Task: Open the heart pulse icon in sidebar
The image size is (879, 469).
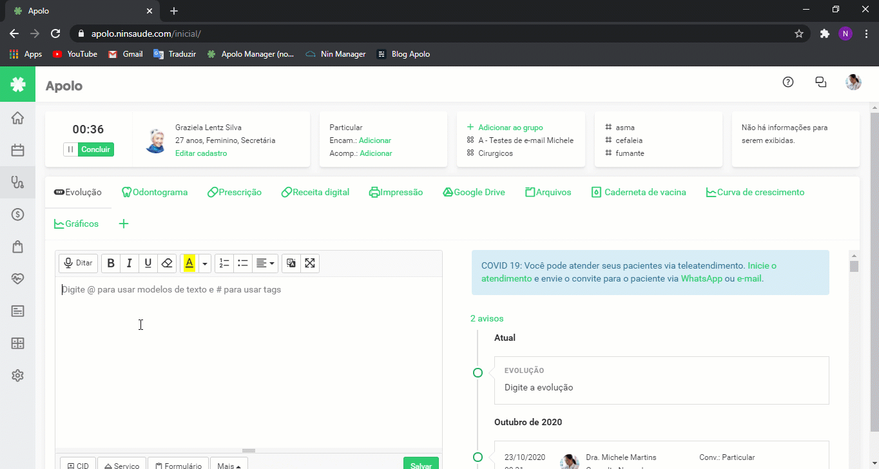Action: click(17, 279)
